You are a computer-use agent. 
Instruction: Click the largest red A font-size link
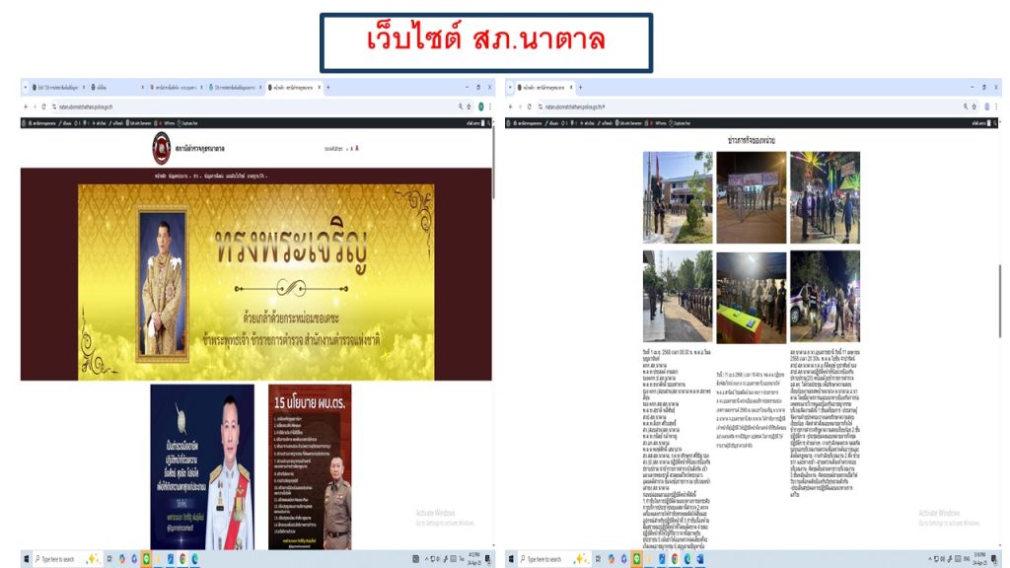356,148
